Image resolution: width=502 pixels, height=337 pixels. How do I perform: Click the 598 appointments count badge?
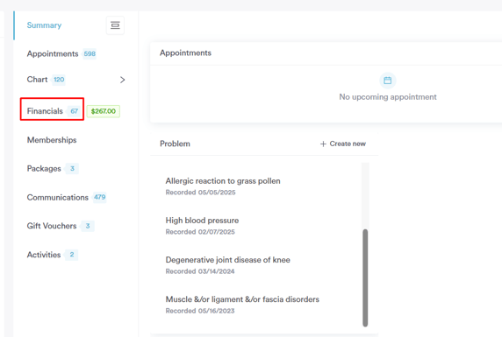coord(90,53)
